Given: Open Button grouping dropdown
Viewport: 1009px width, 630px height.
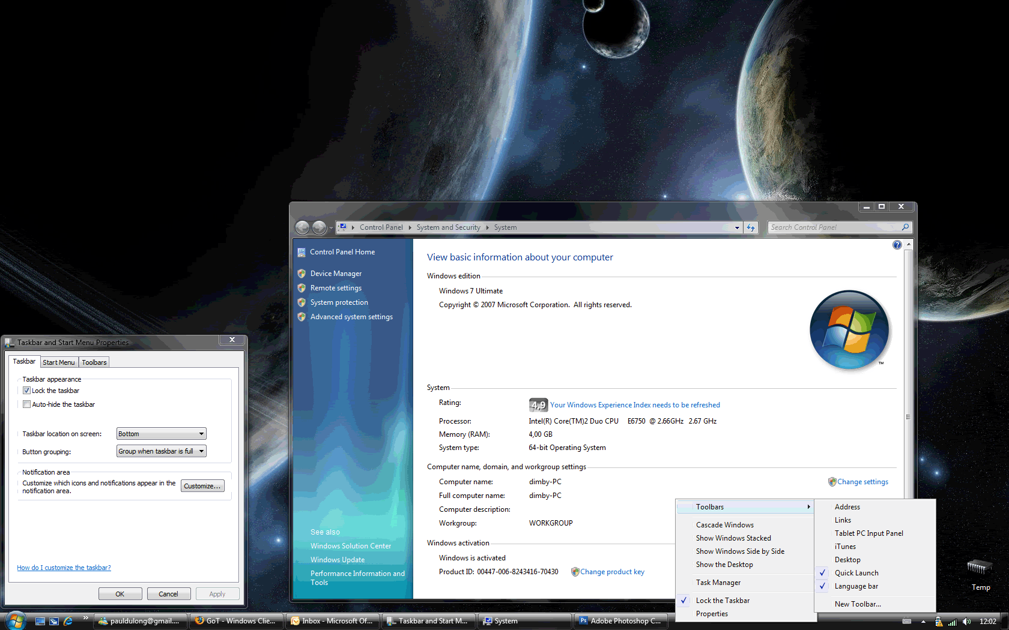Looking at the screenshot, I should (x=161, y=451).
